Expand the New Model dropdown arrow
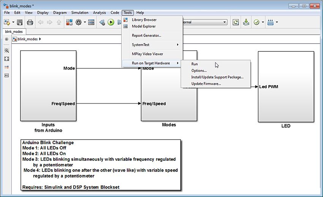 click(x=13, y=22)
